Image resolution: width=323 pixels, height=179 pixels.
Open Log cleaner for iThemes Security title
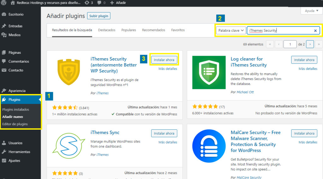(249, 62)
